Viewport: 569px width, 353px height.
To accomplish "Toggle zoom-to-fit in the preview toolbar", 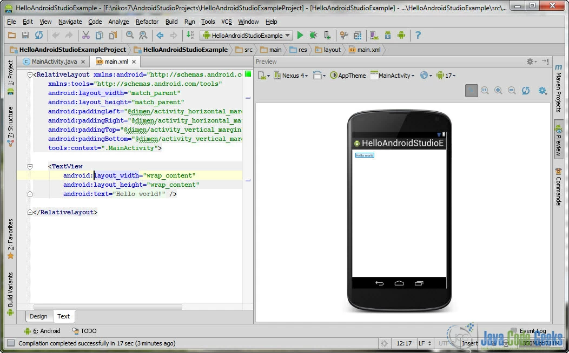I will [x=472, y=91].
